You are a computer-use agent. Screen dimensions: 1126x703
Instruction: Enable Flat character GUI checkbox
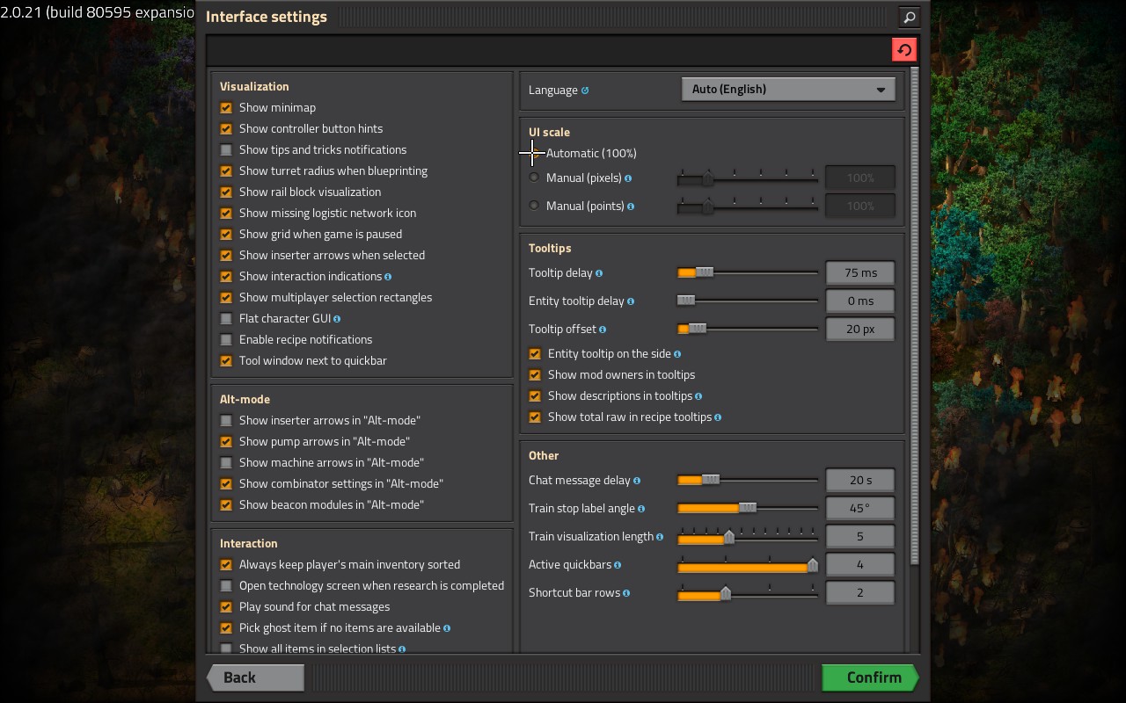tap(226, 319)
